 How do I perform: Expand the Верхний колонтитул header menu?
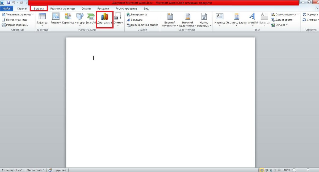[x=170, y=20]
